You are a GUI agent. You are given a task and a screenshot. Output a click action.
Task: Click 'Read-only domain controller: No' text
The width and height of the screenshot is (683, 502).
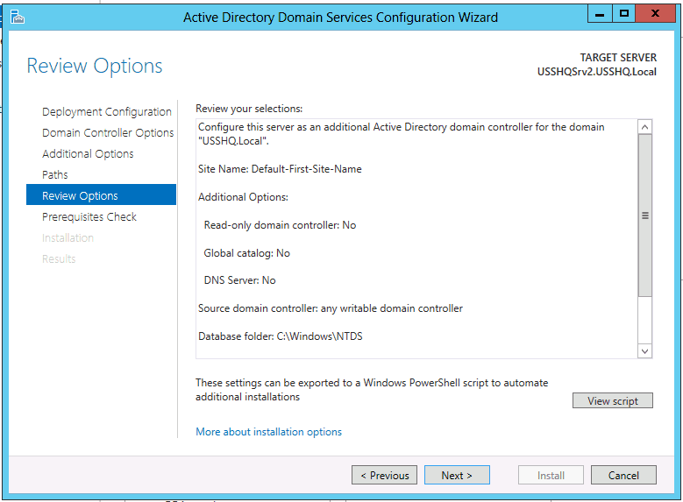pos(280,225)
